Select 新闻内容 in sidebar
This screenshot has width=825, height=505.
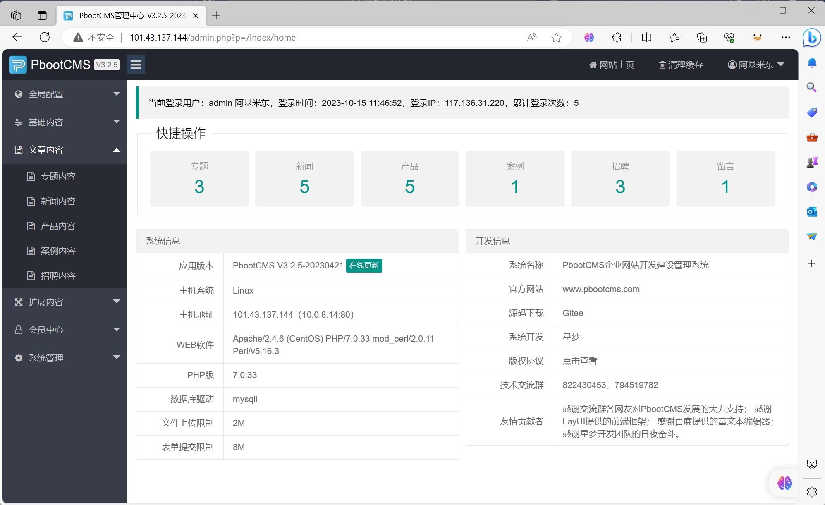tap(58, 201)
